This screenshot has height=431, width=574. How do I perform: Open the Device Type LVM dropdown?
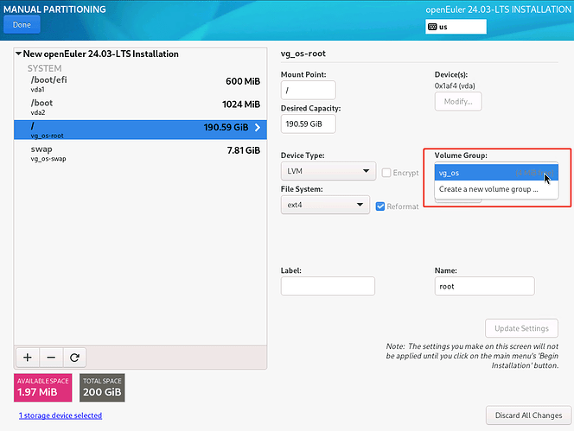[x=328, y=172]
